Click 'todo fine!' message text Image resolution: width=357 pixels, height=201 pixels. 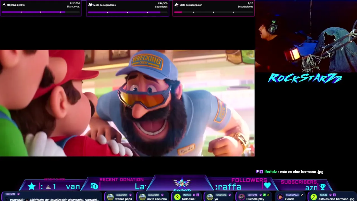189,199
